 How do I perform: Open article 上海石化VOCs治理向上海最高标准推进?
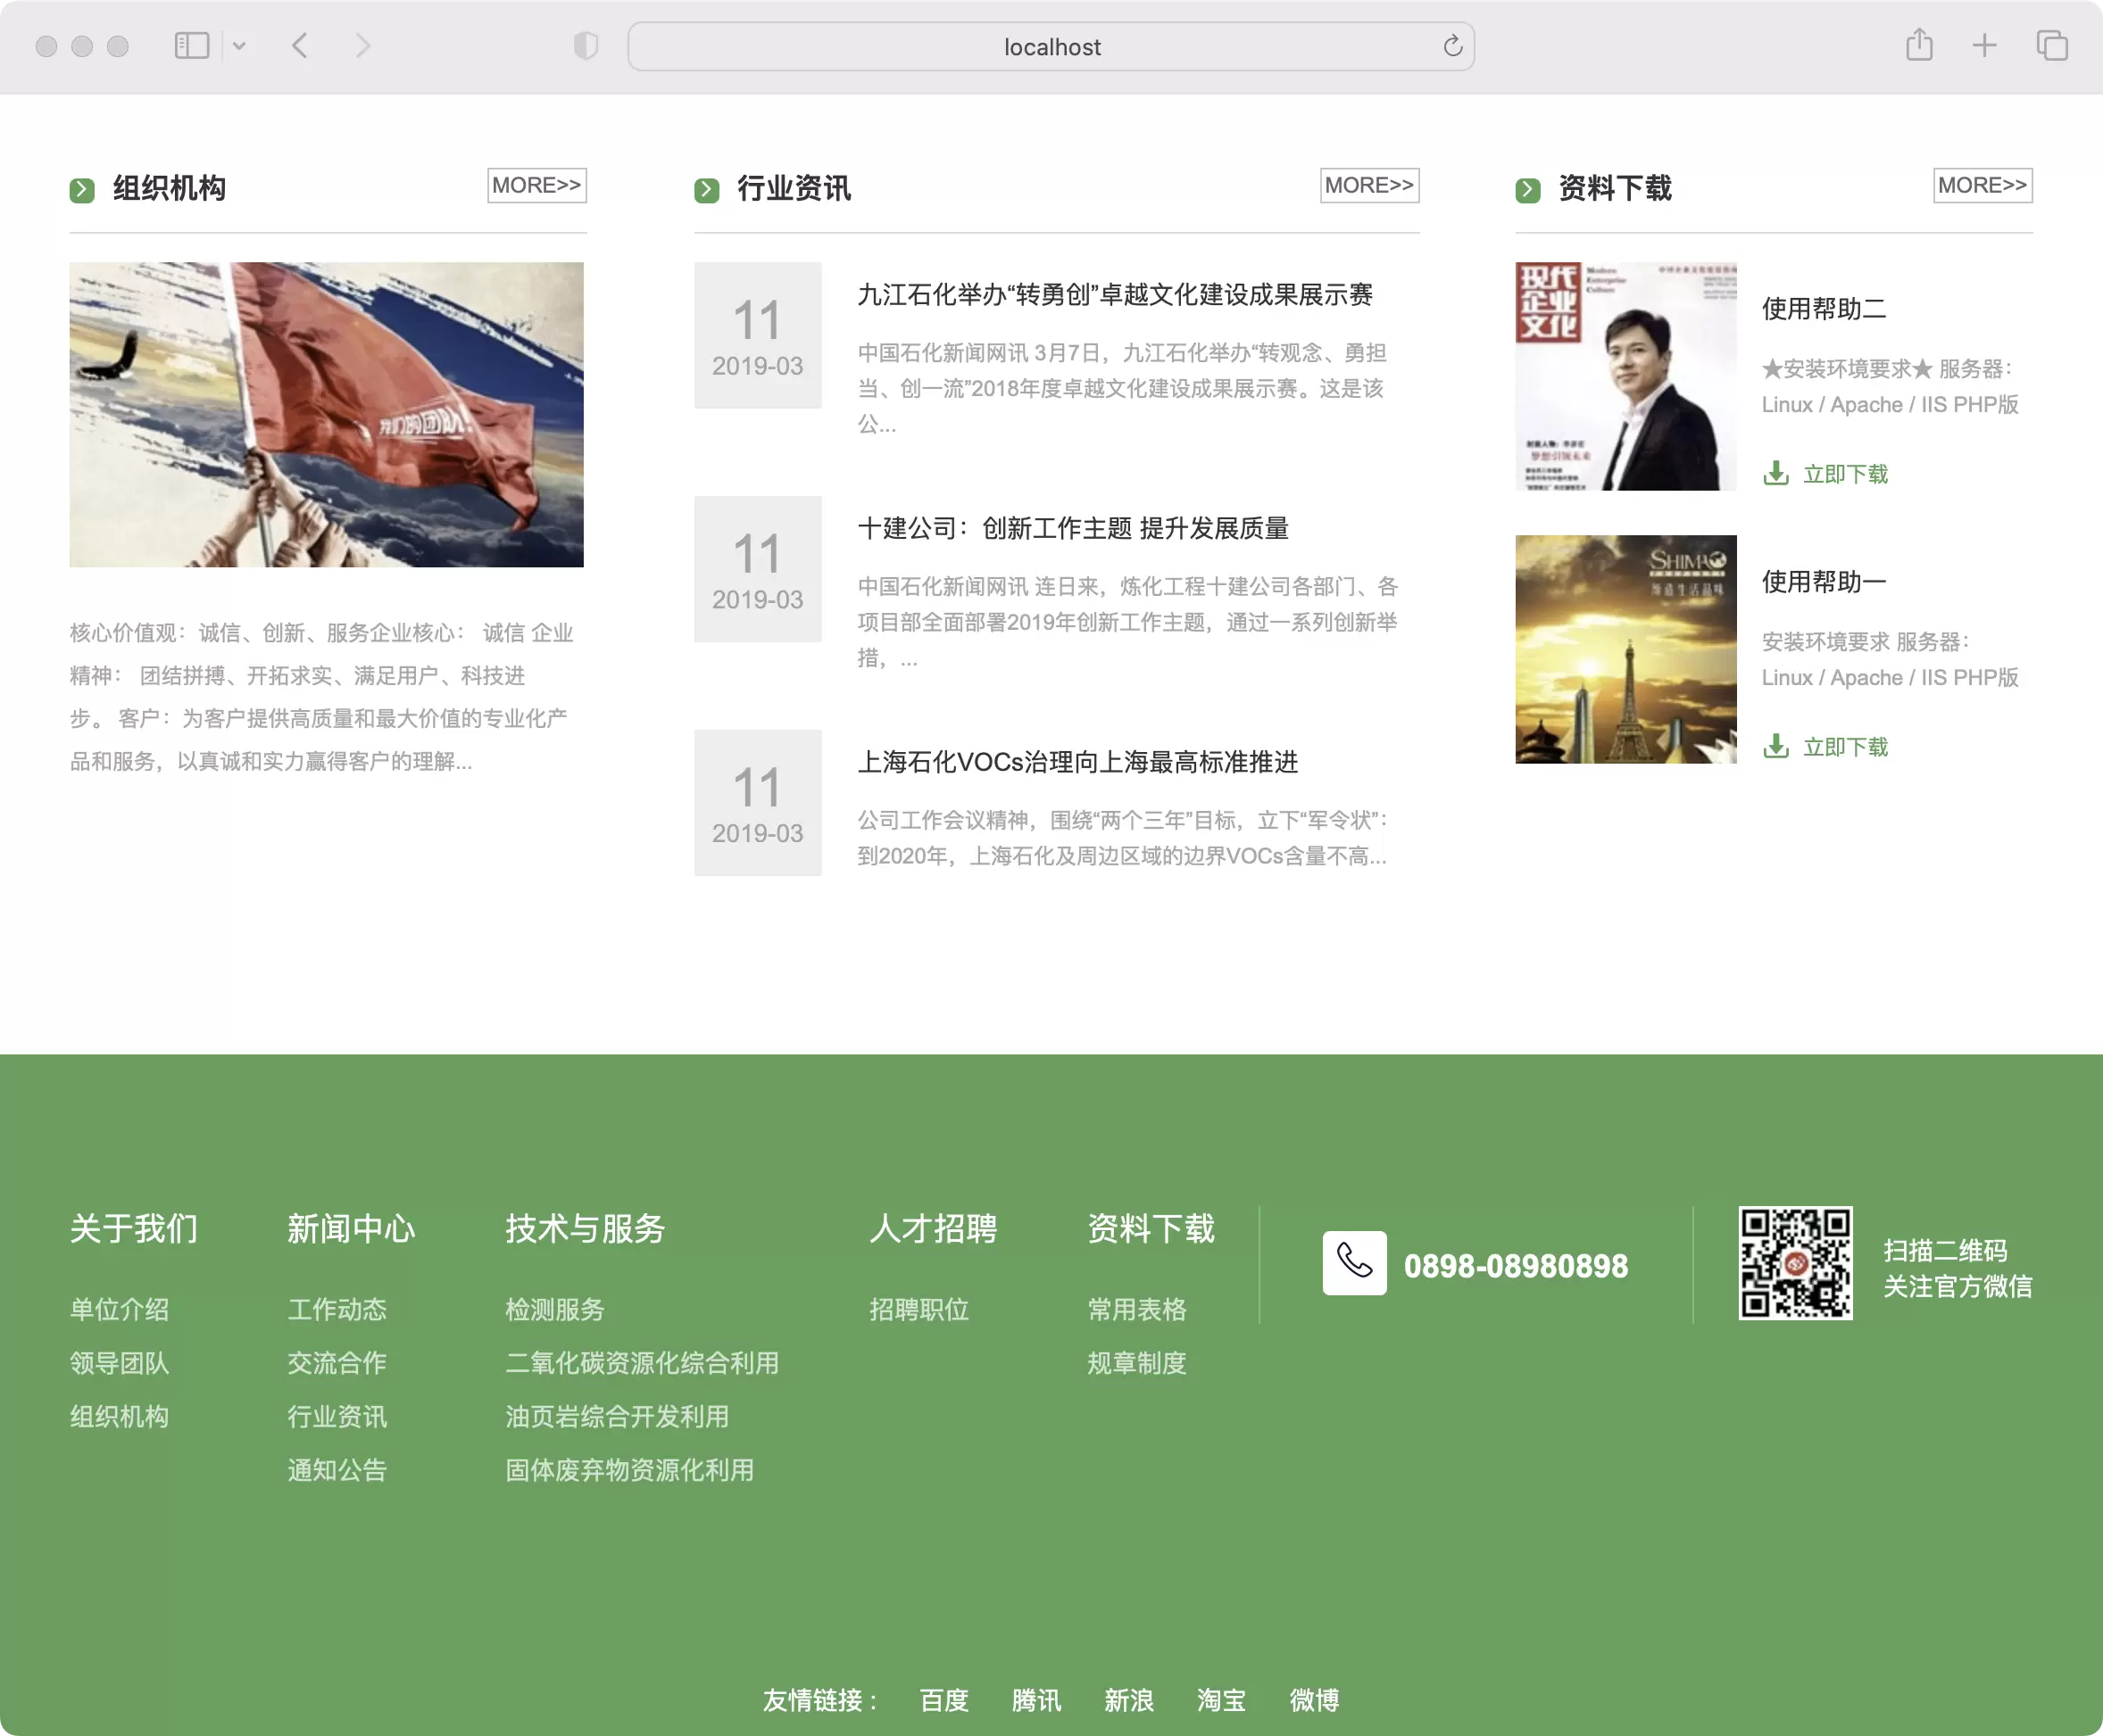(1077, 763)
